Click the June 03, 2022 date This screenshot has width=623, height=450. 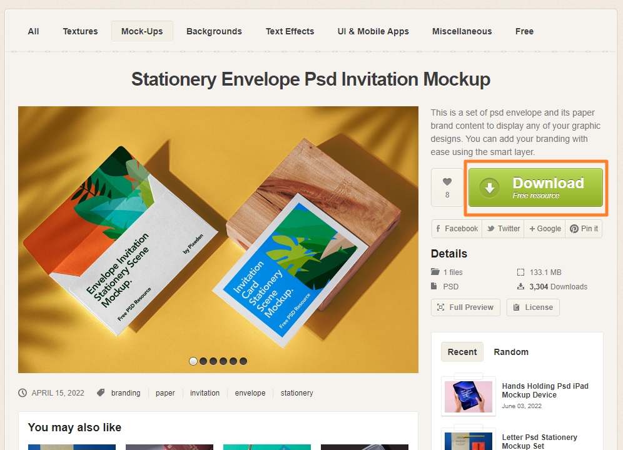click(522, 406)
